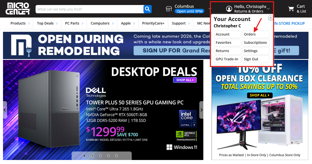The height and width of the screenshot is (164, 312).
Task: Click Shop All button on Desktop Deals
Action: click(x=185, y=80)
